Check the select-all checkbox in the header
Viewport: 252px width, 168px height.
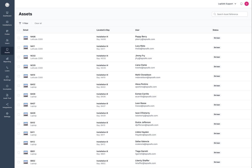tap(18, 29)
